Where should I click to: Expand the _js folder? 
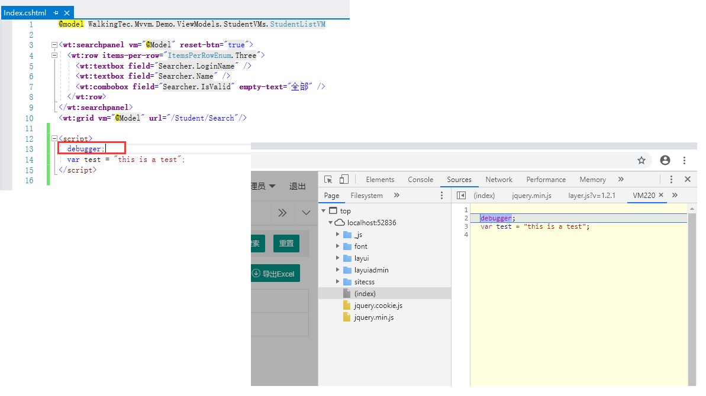tap(338, 234)
